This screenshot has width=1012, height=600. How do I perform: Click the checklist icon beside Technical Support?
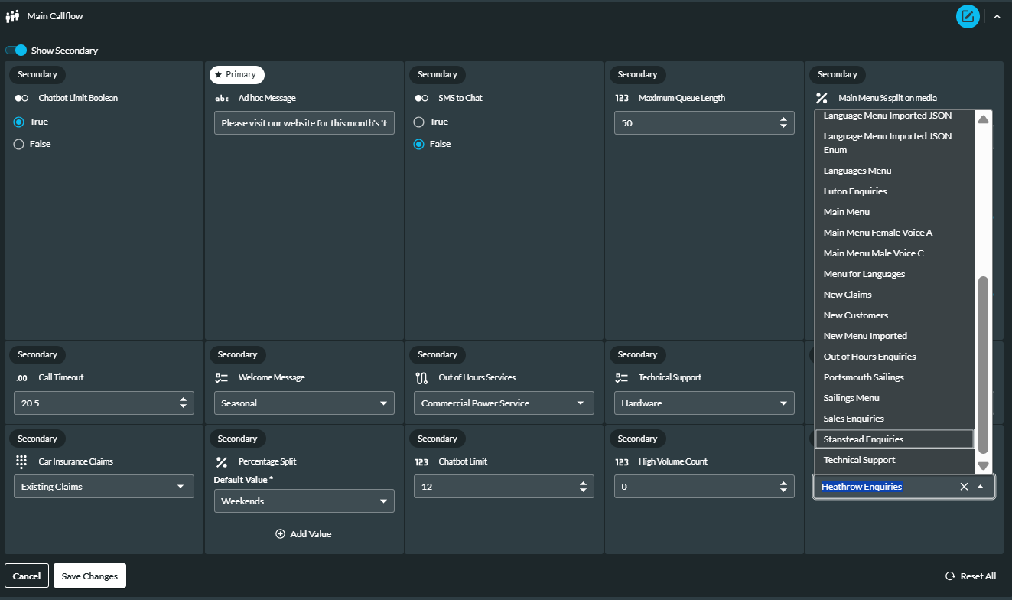click(x=622, y=377)
